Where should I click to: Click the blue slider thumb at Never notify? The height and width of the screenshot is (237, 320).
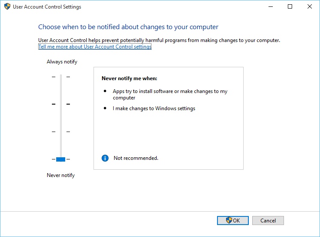click(60, 159)
